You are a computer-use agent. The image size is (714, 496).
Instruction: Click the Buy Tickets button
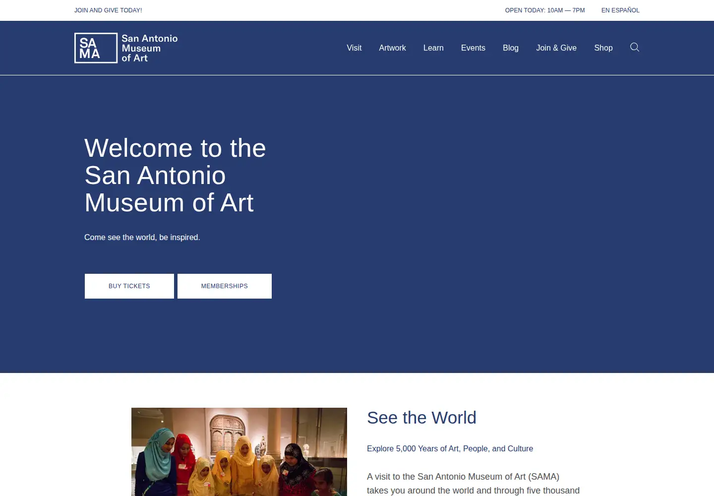pyautogui.click(x=129, y=286)
